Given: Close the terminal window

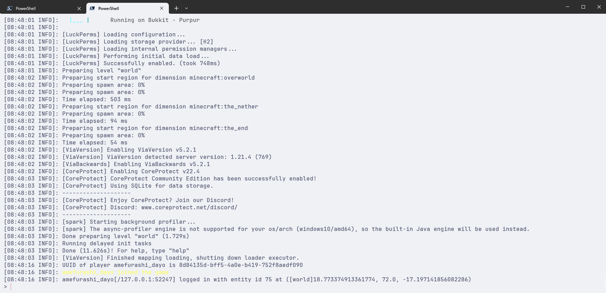Looking at the screenshot, I should pyautogui.click(x=599, y=7).
